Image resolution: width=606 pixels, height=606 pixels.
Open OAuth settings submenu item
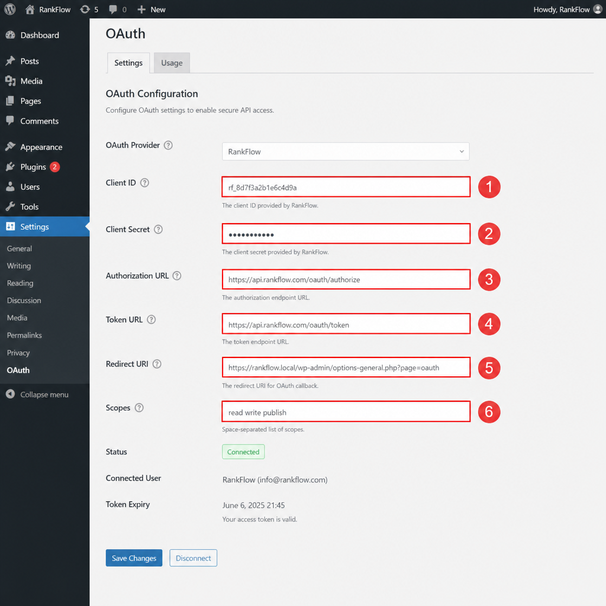tap(18, 370)
